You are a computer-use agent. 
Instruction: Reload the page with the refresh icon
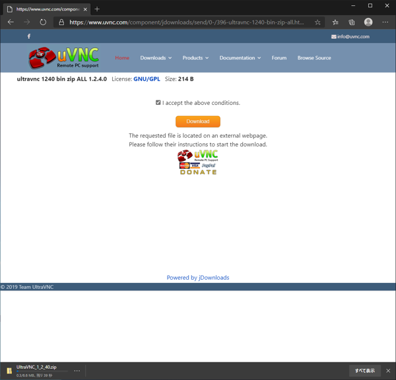click(x=43, y=22)
